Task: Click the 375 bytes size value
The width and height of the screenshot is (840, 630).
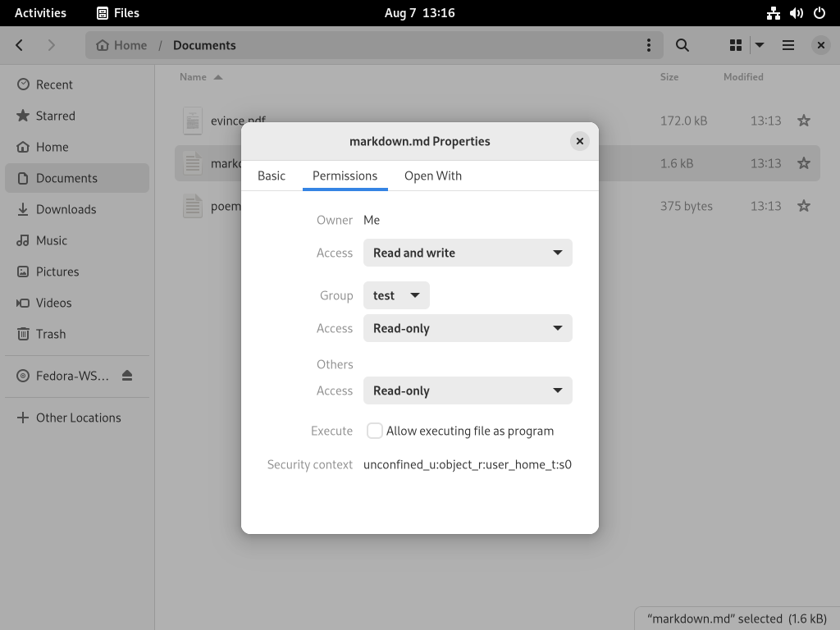Action: tap(687, 206)
